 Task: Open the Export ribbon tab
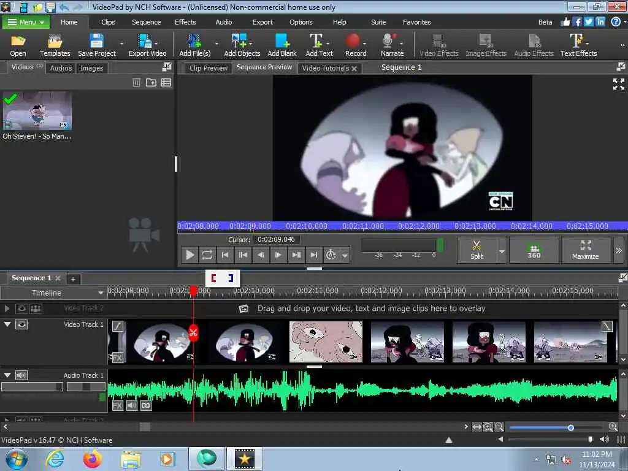tap(262, 22)
